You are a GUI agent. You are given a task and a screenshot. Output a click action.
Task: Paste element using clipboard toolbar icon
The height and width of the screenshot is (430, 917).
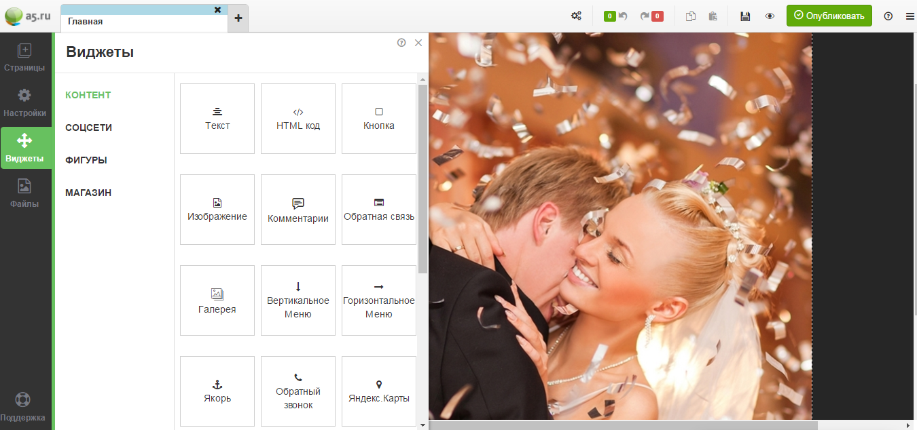[x=713, y=16]
